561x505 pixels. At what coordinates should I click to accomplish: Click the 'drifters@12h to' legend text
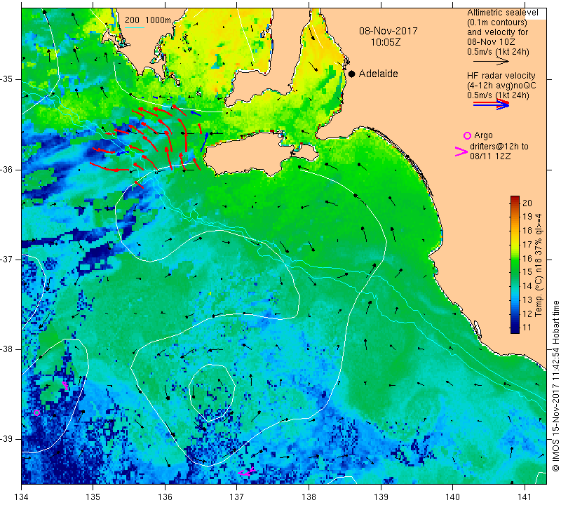(x=499, y=147)
